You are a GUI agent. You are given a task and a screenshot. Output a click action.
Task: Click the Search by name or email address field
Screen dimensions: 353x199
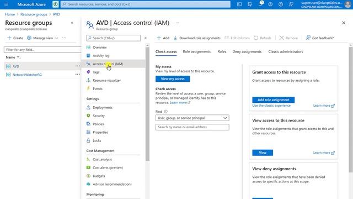[192, 127]
